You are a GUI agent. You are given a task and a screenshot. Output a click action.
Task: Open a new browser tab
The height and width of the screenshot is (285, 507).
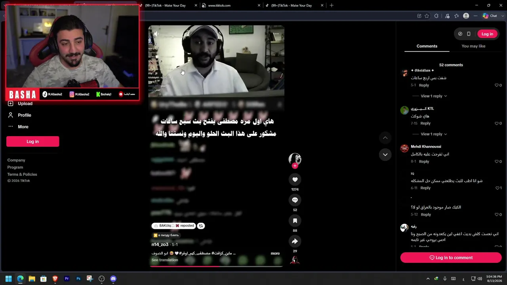332,6
